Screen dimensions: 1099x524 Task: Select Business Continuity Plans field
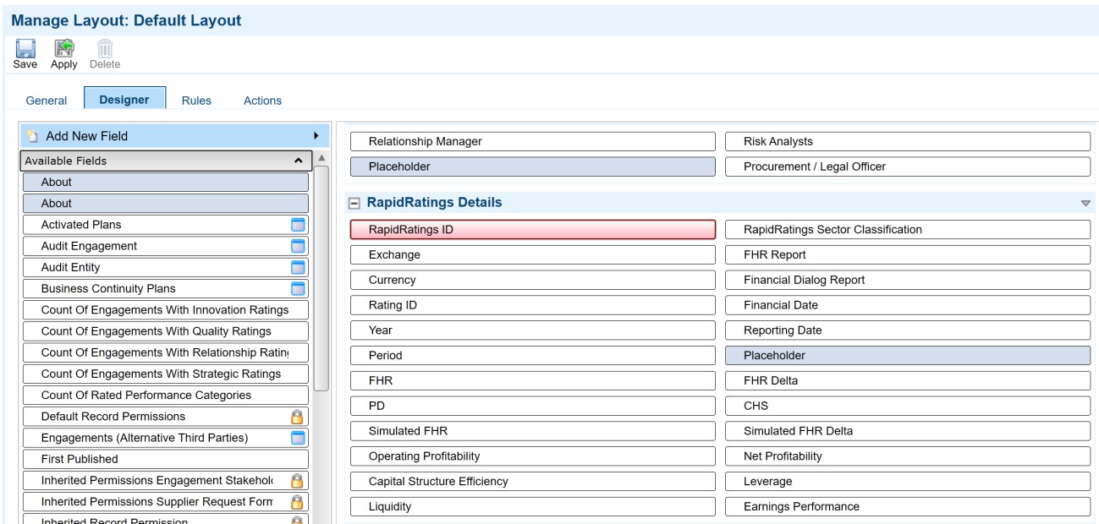(x=166, y=288)
